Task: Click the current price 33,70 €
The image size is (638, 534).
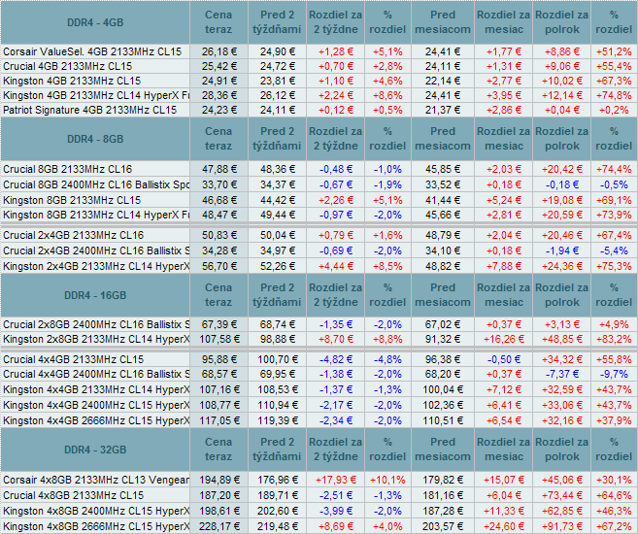Action: [x=219, y=184]
